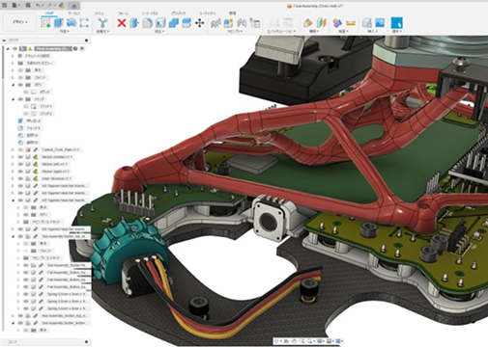Switch to the Surface tab
This screenshot has height=347, width=488.
pos(74,13)
